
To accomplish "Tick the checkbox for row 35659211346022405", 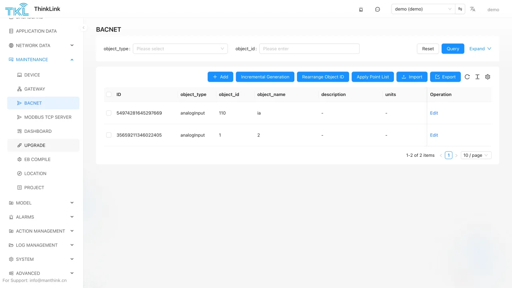I will [x=109, y=135].
